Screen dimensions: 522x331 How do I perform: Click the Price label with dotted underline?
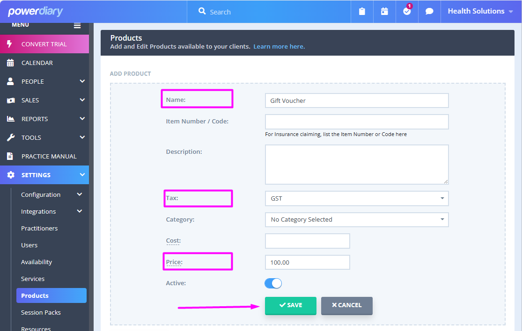pyautogui.click(x=174, y=262)
